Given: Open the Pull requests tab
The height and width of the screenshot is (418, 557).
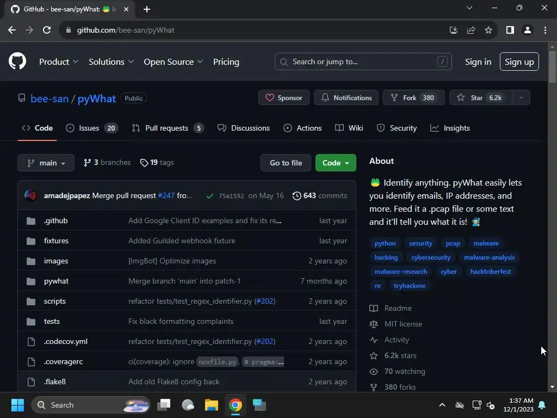Looking at the screenshot, I should [x=168, y=128].
